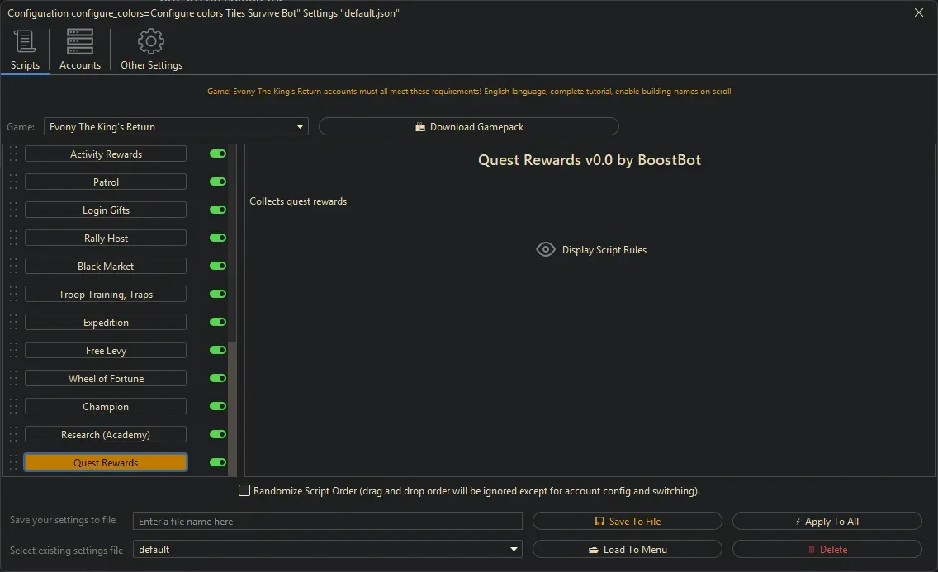The image size is (938, 572).
Task: Click the eye icon for Display Script Rules
Action: point(545,249)
